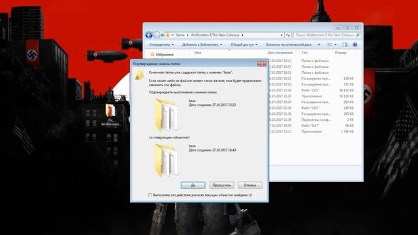Open Explorer help icon
This screenshot has height=235, width=418.
[x=355, y=44]
